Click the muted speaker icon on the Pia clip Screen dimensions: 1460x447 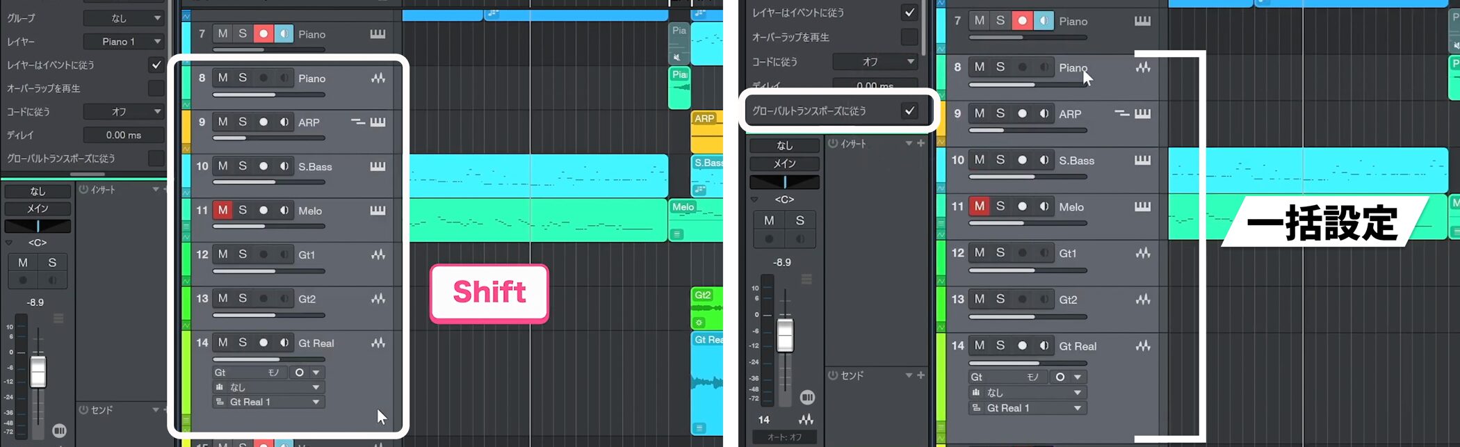tap(677, 57)
